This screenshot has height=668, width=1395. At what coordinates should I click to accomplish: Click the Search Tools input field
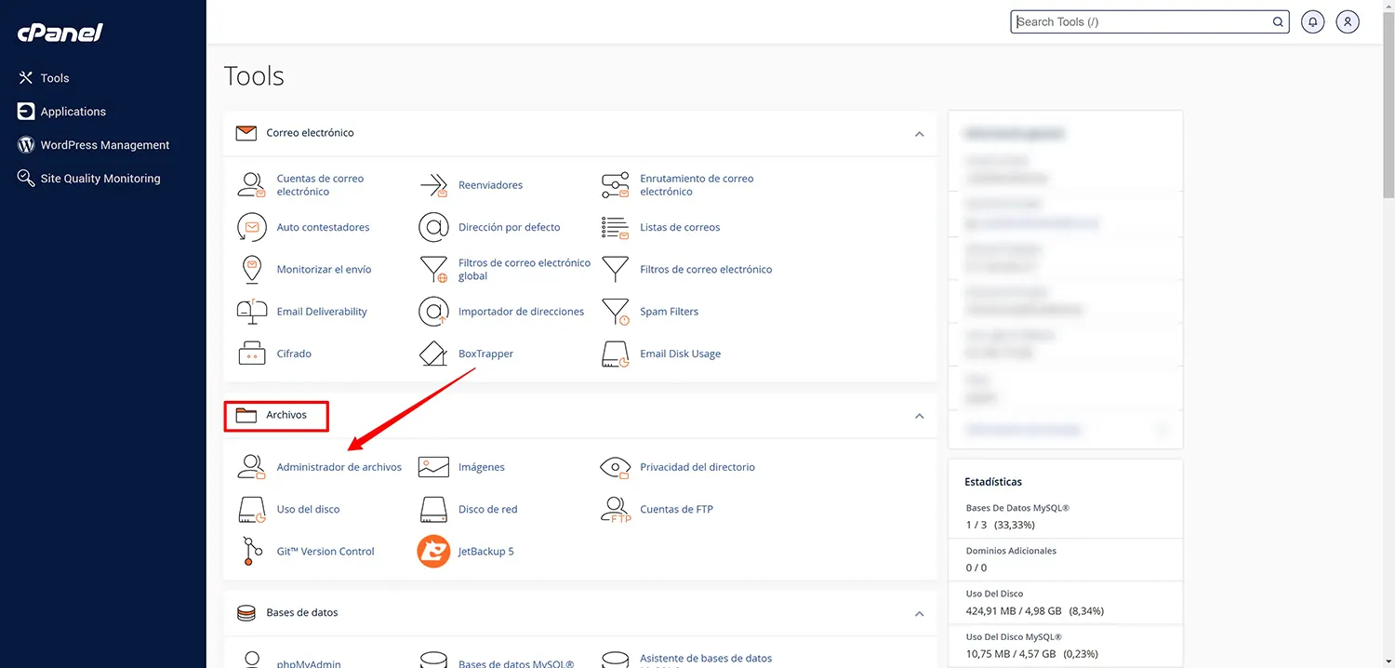pos(1144,20)
